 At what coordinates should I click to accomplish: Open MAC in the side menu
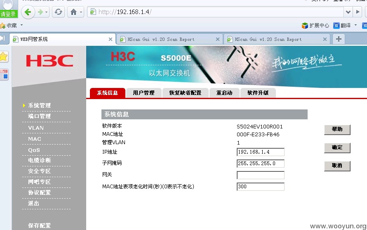coord(35,139)
